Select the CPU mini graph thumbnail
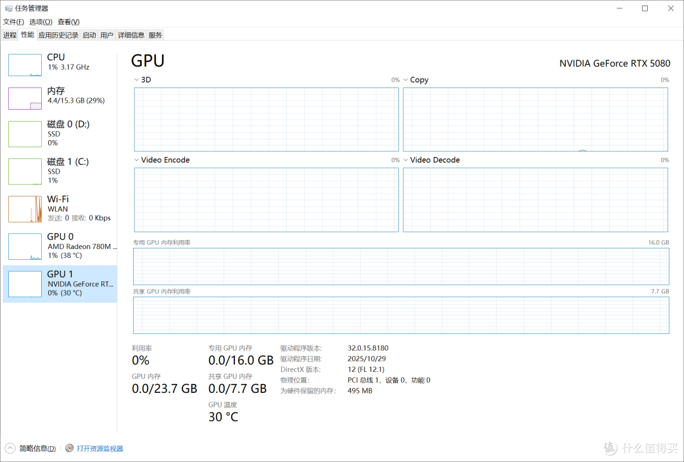The width and height of the screenshot is (684, 462). click(25, 65)
